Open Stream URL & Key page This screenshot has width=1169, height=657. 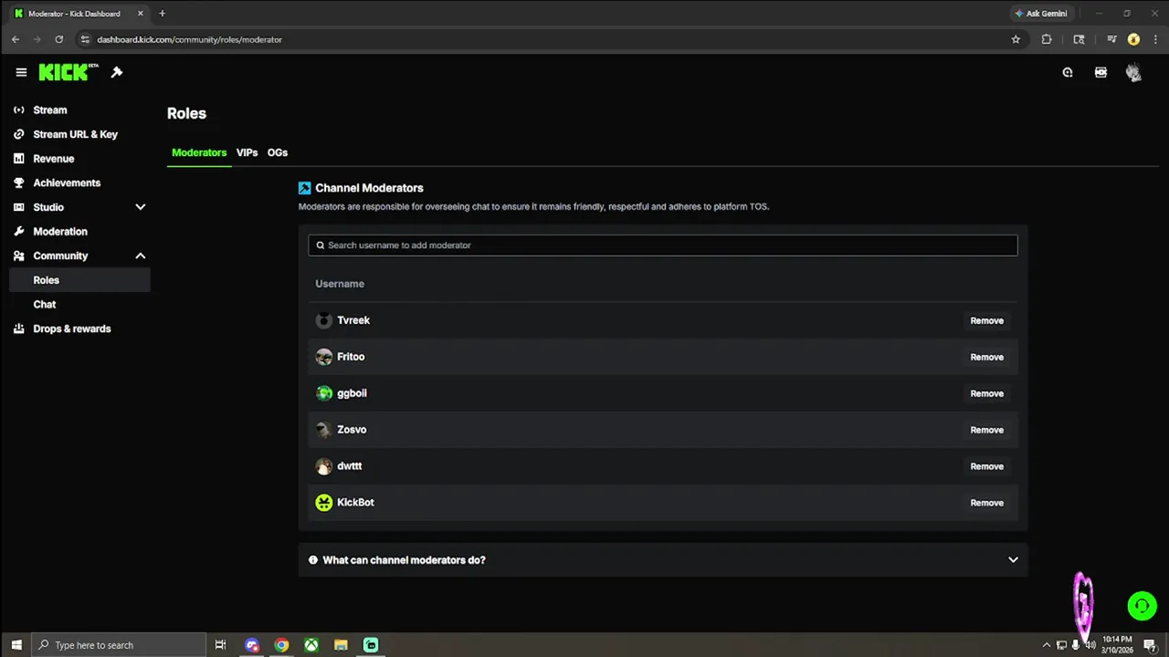click(75, 134)
